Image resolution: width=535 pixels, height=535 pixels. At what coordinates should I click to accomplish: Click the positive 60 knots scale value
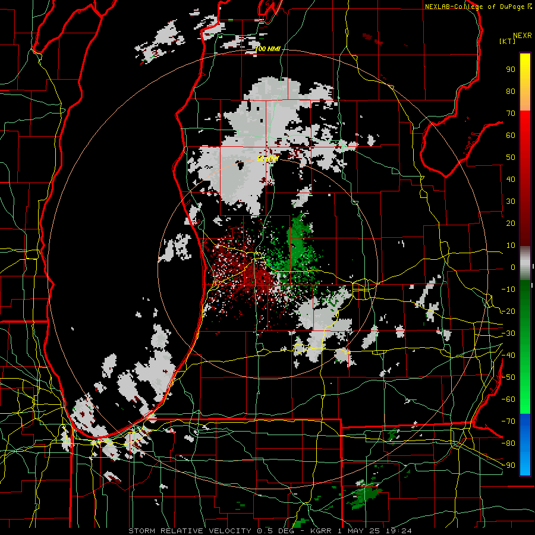[x=511, y=135]
